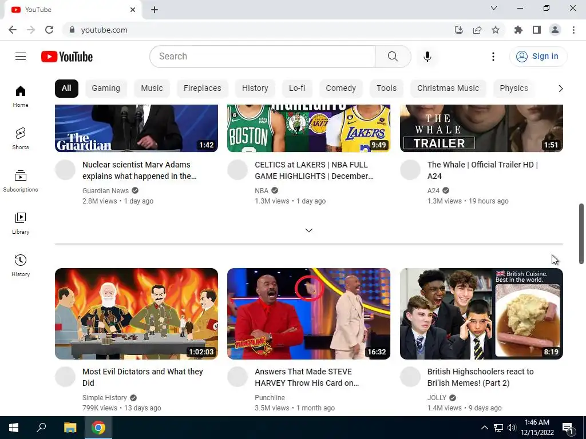Open History in the sidebar
The width and height of the screenshot is (586, 439).
pos(21,265)
